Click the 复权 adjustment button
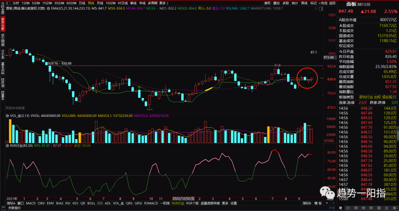The height and width of the screenshot is (211, 399). 267,3
